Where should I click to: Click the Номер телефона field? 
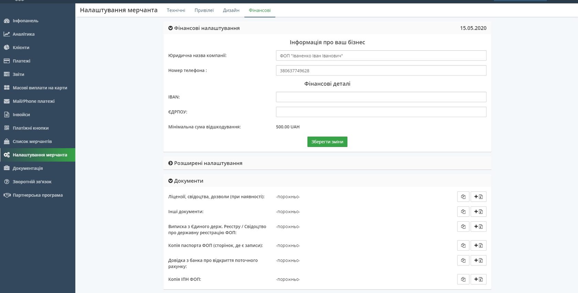point(381,71)
